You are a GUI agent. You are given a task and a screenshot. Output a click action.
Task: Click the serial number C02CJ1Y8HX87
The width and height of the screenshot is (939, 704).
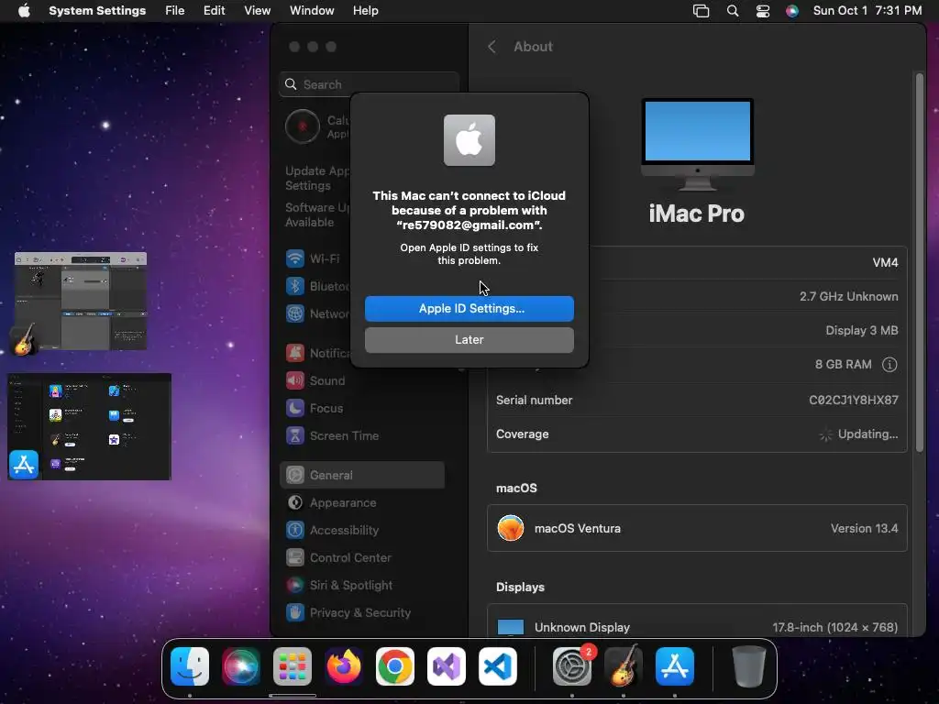[854, 400]
